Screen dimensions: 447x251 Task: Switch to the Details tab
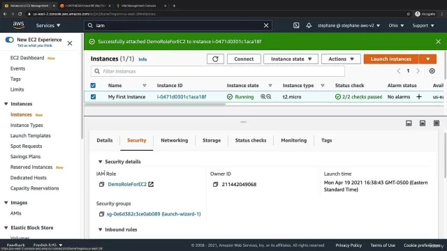click(105, 140)
